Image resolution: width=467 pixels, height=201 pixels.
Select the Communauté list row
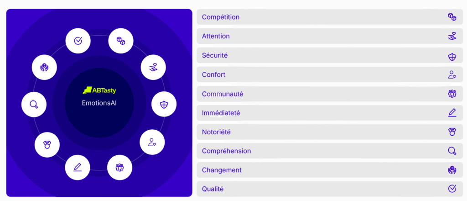pyautogui.click(x=330, y=94)
